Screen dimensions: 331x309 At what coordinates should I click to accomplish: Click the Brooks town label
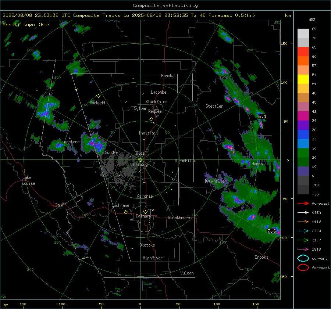pos(261,257)
